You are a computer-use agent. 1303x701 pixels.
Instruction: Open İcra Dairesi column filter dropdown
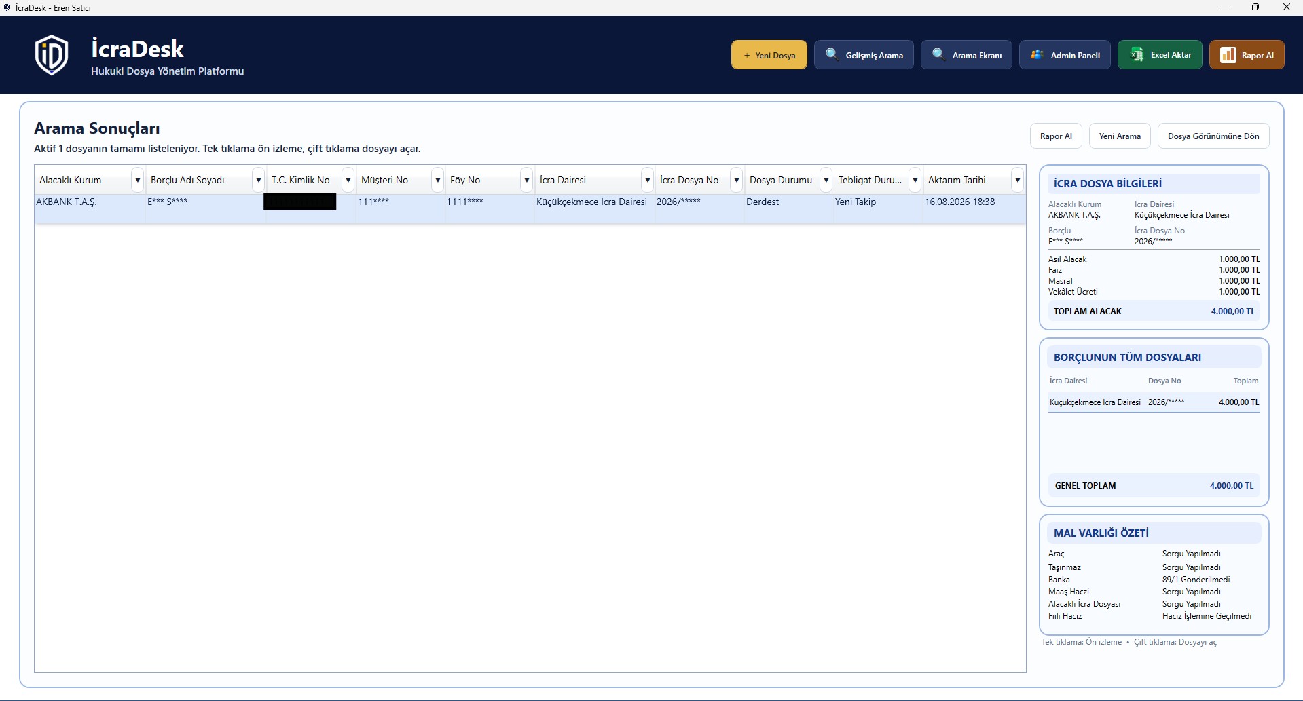pos(647,180)
